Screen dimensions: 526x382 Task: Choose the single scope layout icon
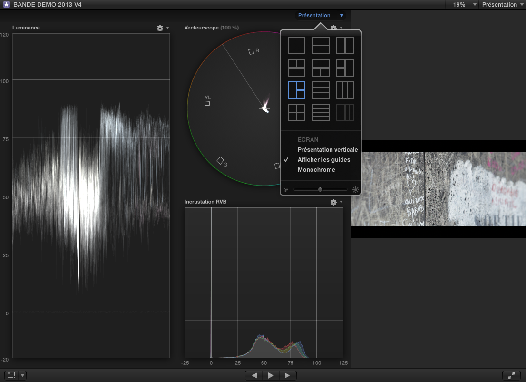click(297, 45)
